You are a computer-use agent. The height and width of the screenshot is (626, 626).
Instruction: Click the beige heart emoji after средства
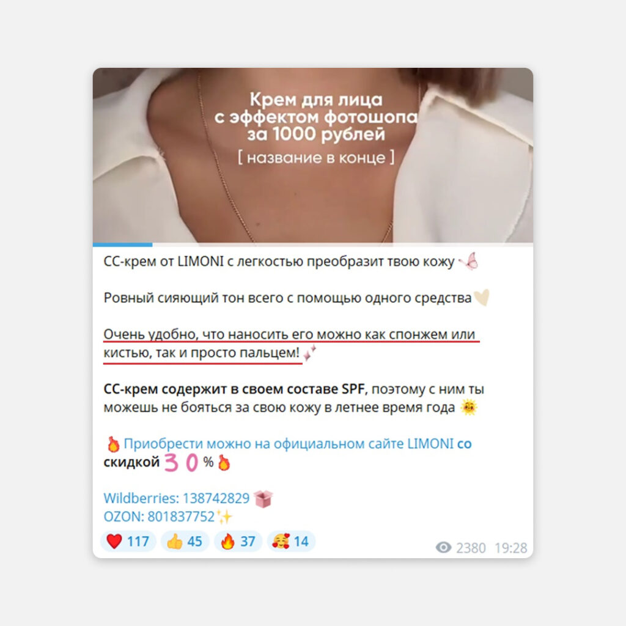pos(482,298)
